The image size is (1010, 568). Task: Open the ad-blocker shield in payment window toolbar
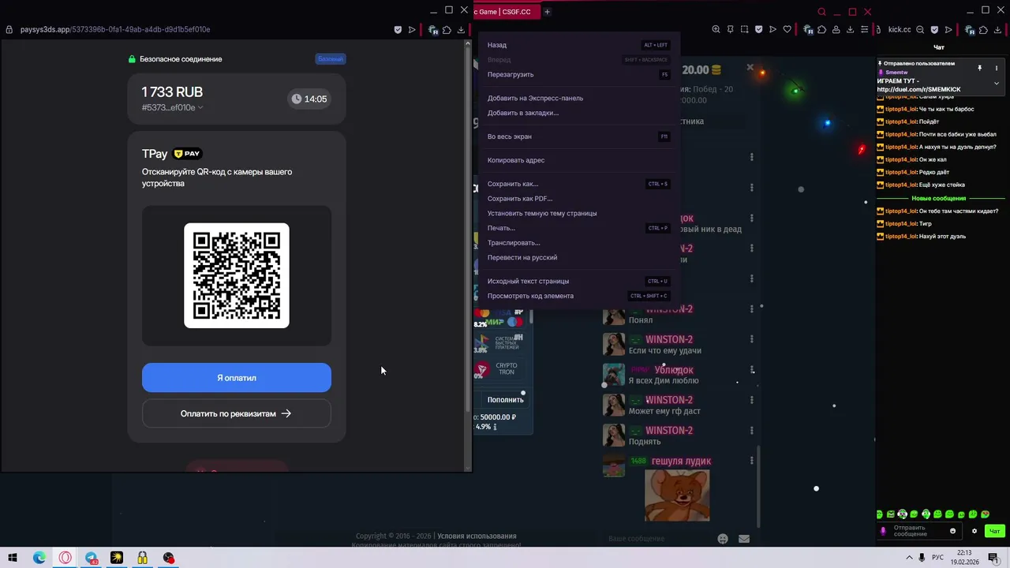tap(398, 30)
